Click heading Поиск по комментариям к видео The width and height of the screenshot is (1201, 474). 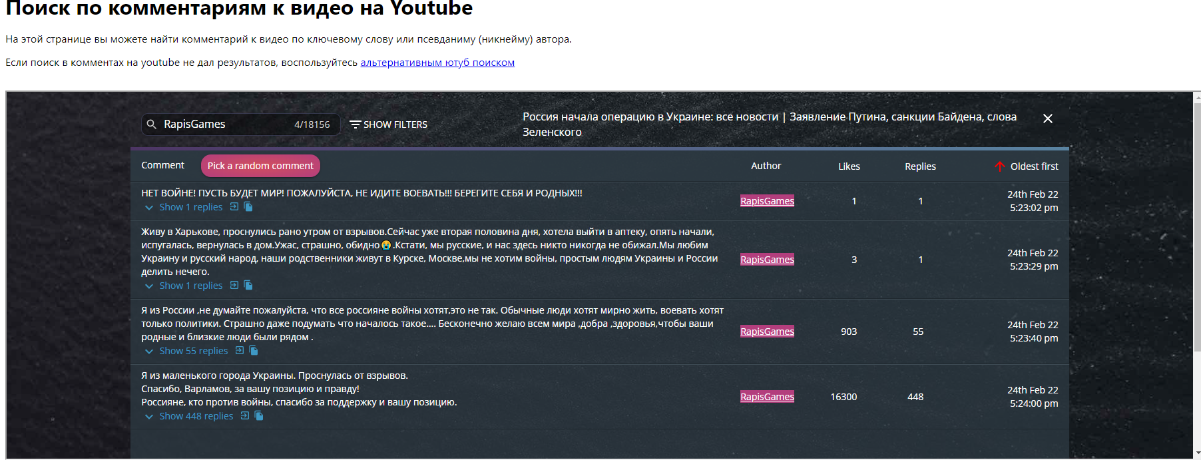pos(239,9)
